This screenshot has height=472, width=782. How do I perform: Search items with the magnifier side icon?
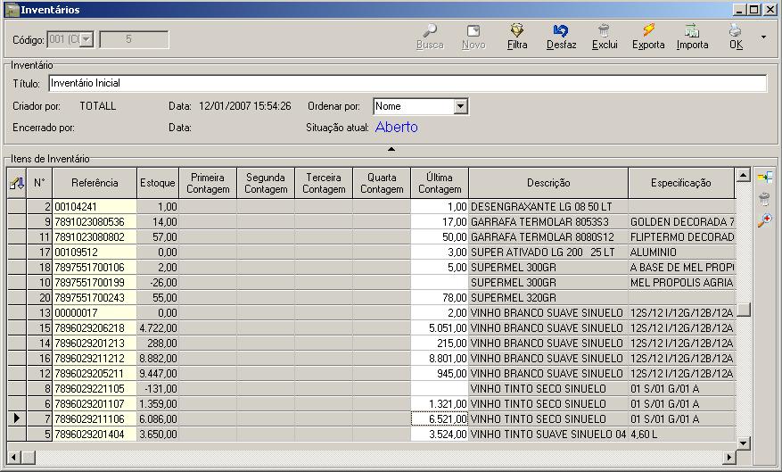[x=764, y=220]
